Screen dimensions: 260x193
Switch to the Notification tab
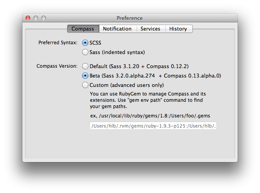[x=117, y=29]
